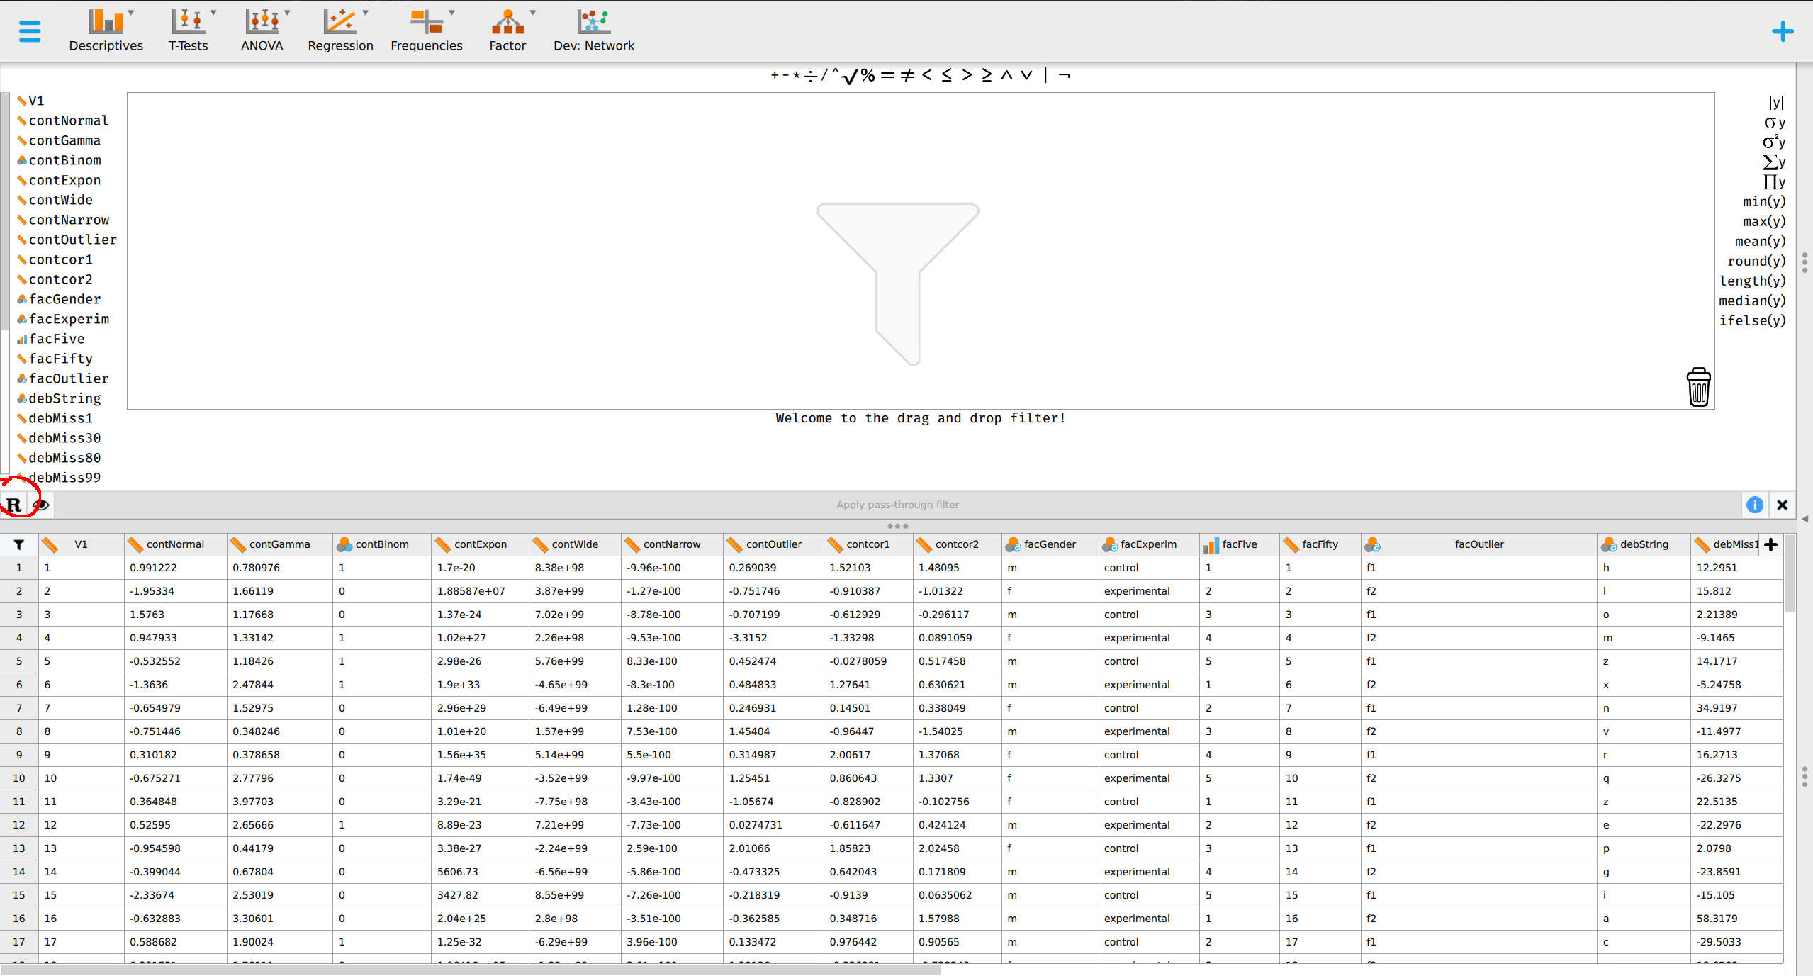The image size is (1813, 976).
Task: Close the filter pane with the X
Action: tap(1783, 505)
